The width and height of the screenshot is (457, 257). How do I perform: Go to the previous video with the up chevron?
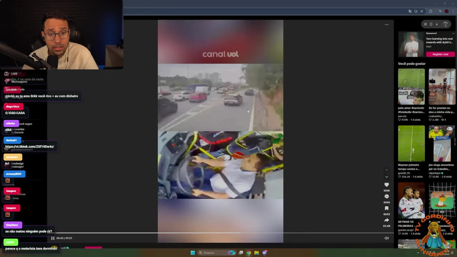pos(386,170)
